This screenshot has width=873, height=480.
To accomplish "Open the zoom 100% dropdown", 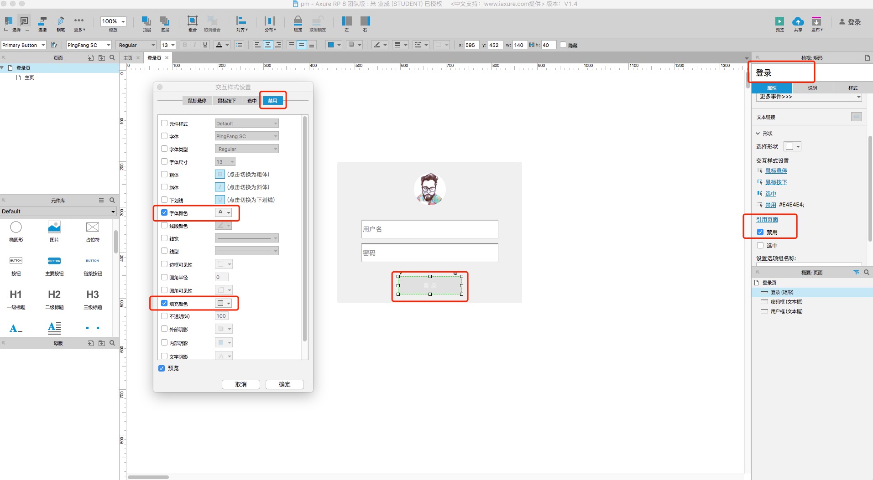I will pyautogui.click(x=113, y=21).
